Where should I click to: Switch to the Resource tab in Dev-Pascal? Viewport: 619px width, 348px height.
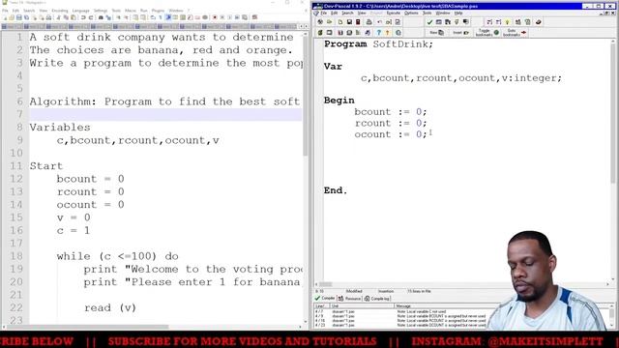click(x=350, y=299)
